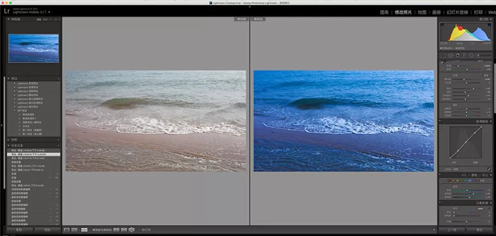The image size is (496, 236).
Task: Click the navigator preview thumbnail of the sea
Action: (x=34, y=48)
